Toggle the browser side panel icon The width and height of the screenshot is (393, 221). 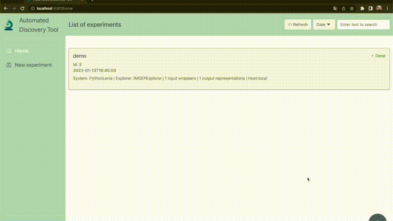pos(370,8)
